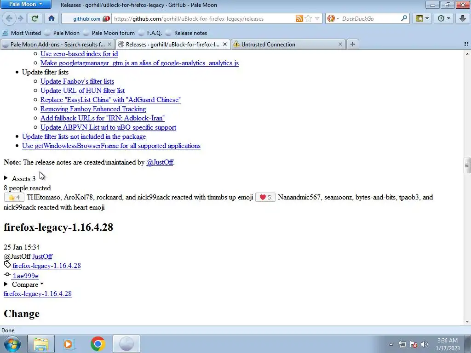Open the volume speaker tray icon

pos(425,344)
